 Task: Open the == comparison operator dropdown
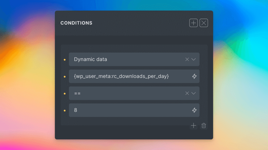point(134,93)
